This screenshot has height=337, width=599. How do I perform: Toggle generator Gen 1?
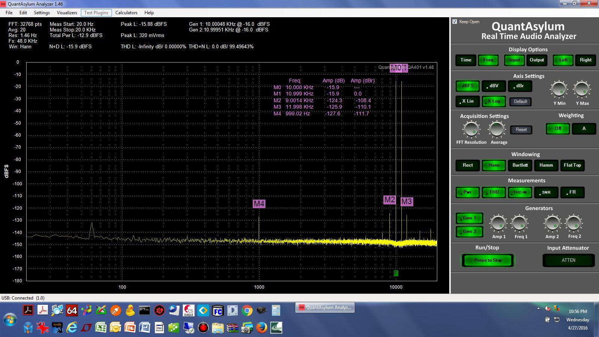(x=469, y=218)
